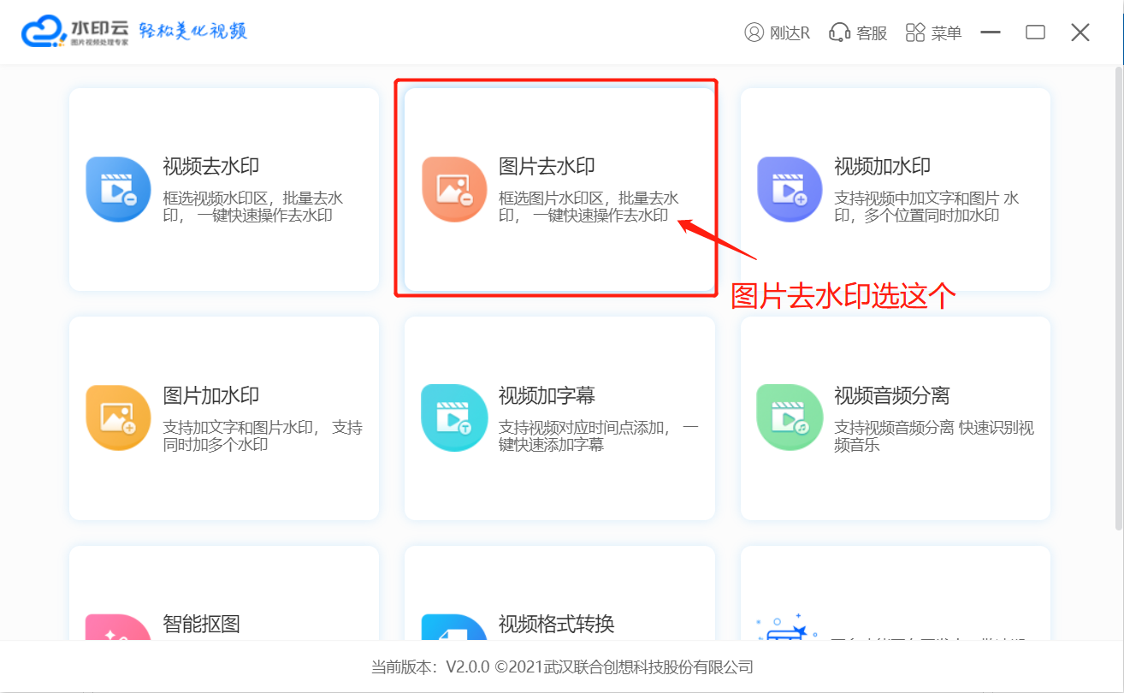Click the version text 当前版本：V2.0.0

[x=430, y=667]
